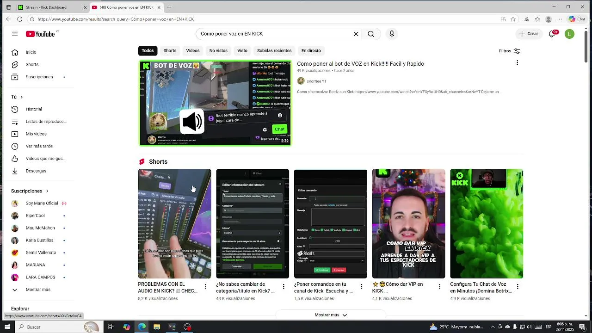Open a new browser tab
The image size is (592, 333).
(x=169, y=7)
